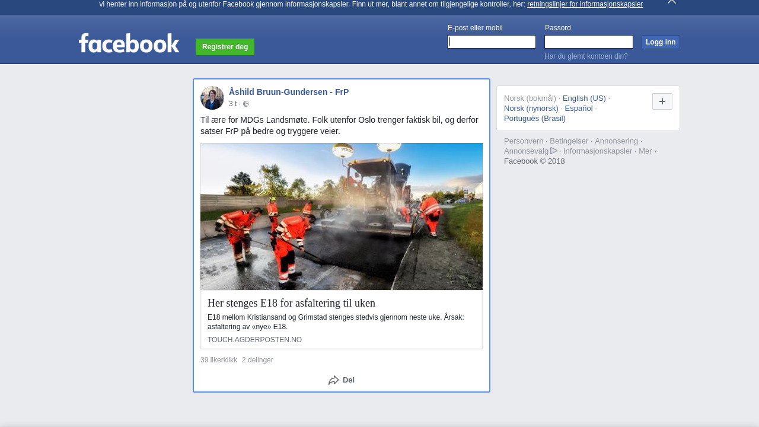The image size is (759, 427).
Task: Click the public globe privacy icon
Action: (246, 104)
